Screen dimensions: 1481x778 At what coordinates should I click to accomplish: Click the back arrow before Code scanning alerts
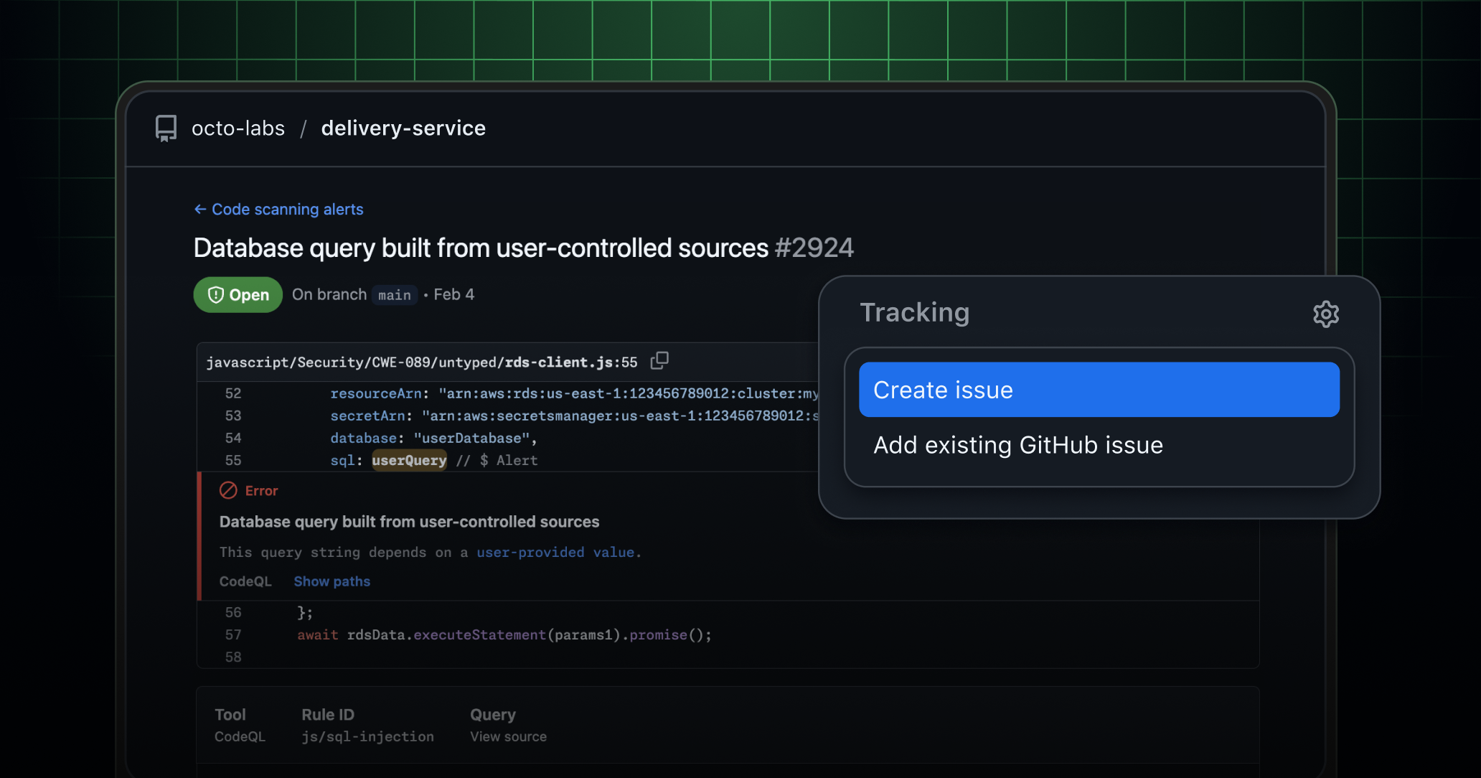point(199,209)
